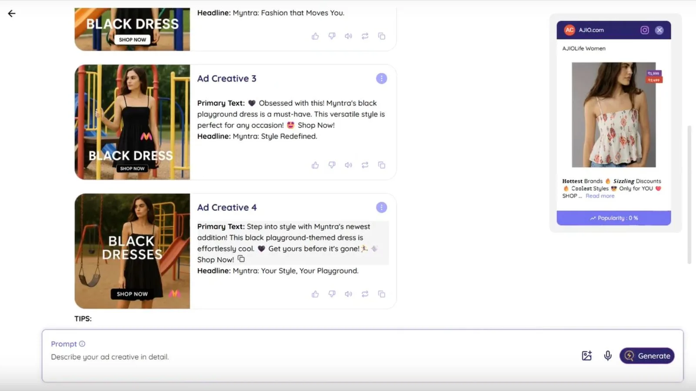Open Ad Creative 4 image thumbnail
The width and height of the screenshot is (696, 391).
point(132,251)
